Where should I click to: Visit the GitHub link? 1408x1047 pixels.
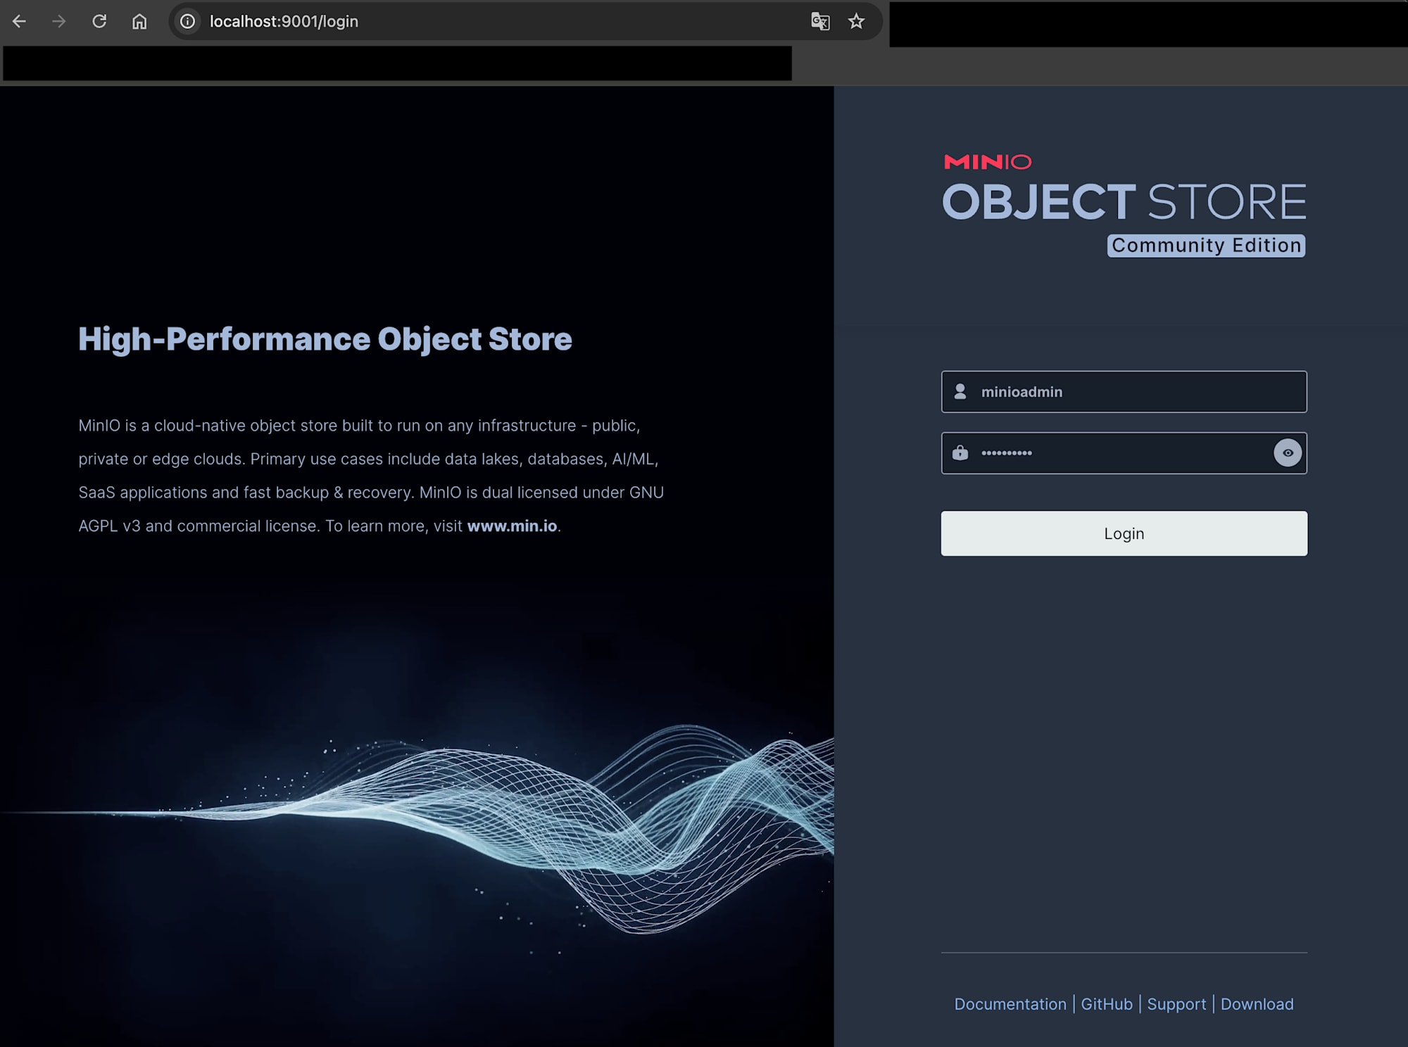1107,1004
